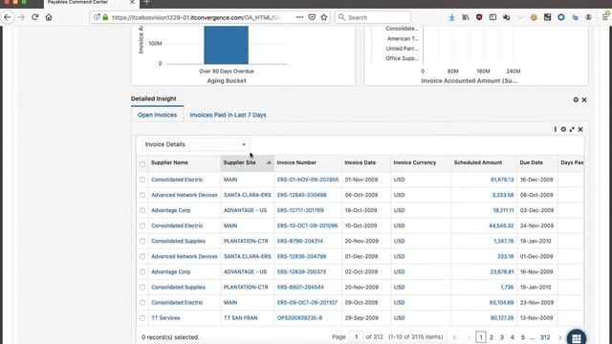This screenshot has height=344, width=612.
Task: Bookmark this page with the star
Action: 324,17
